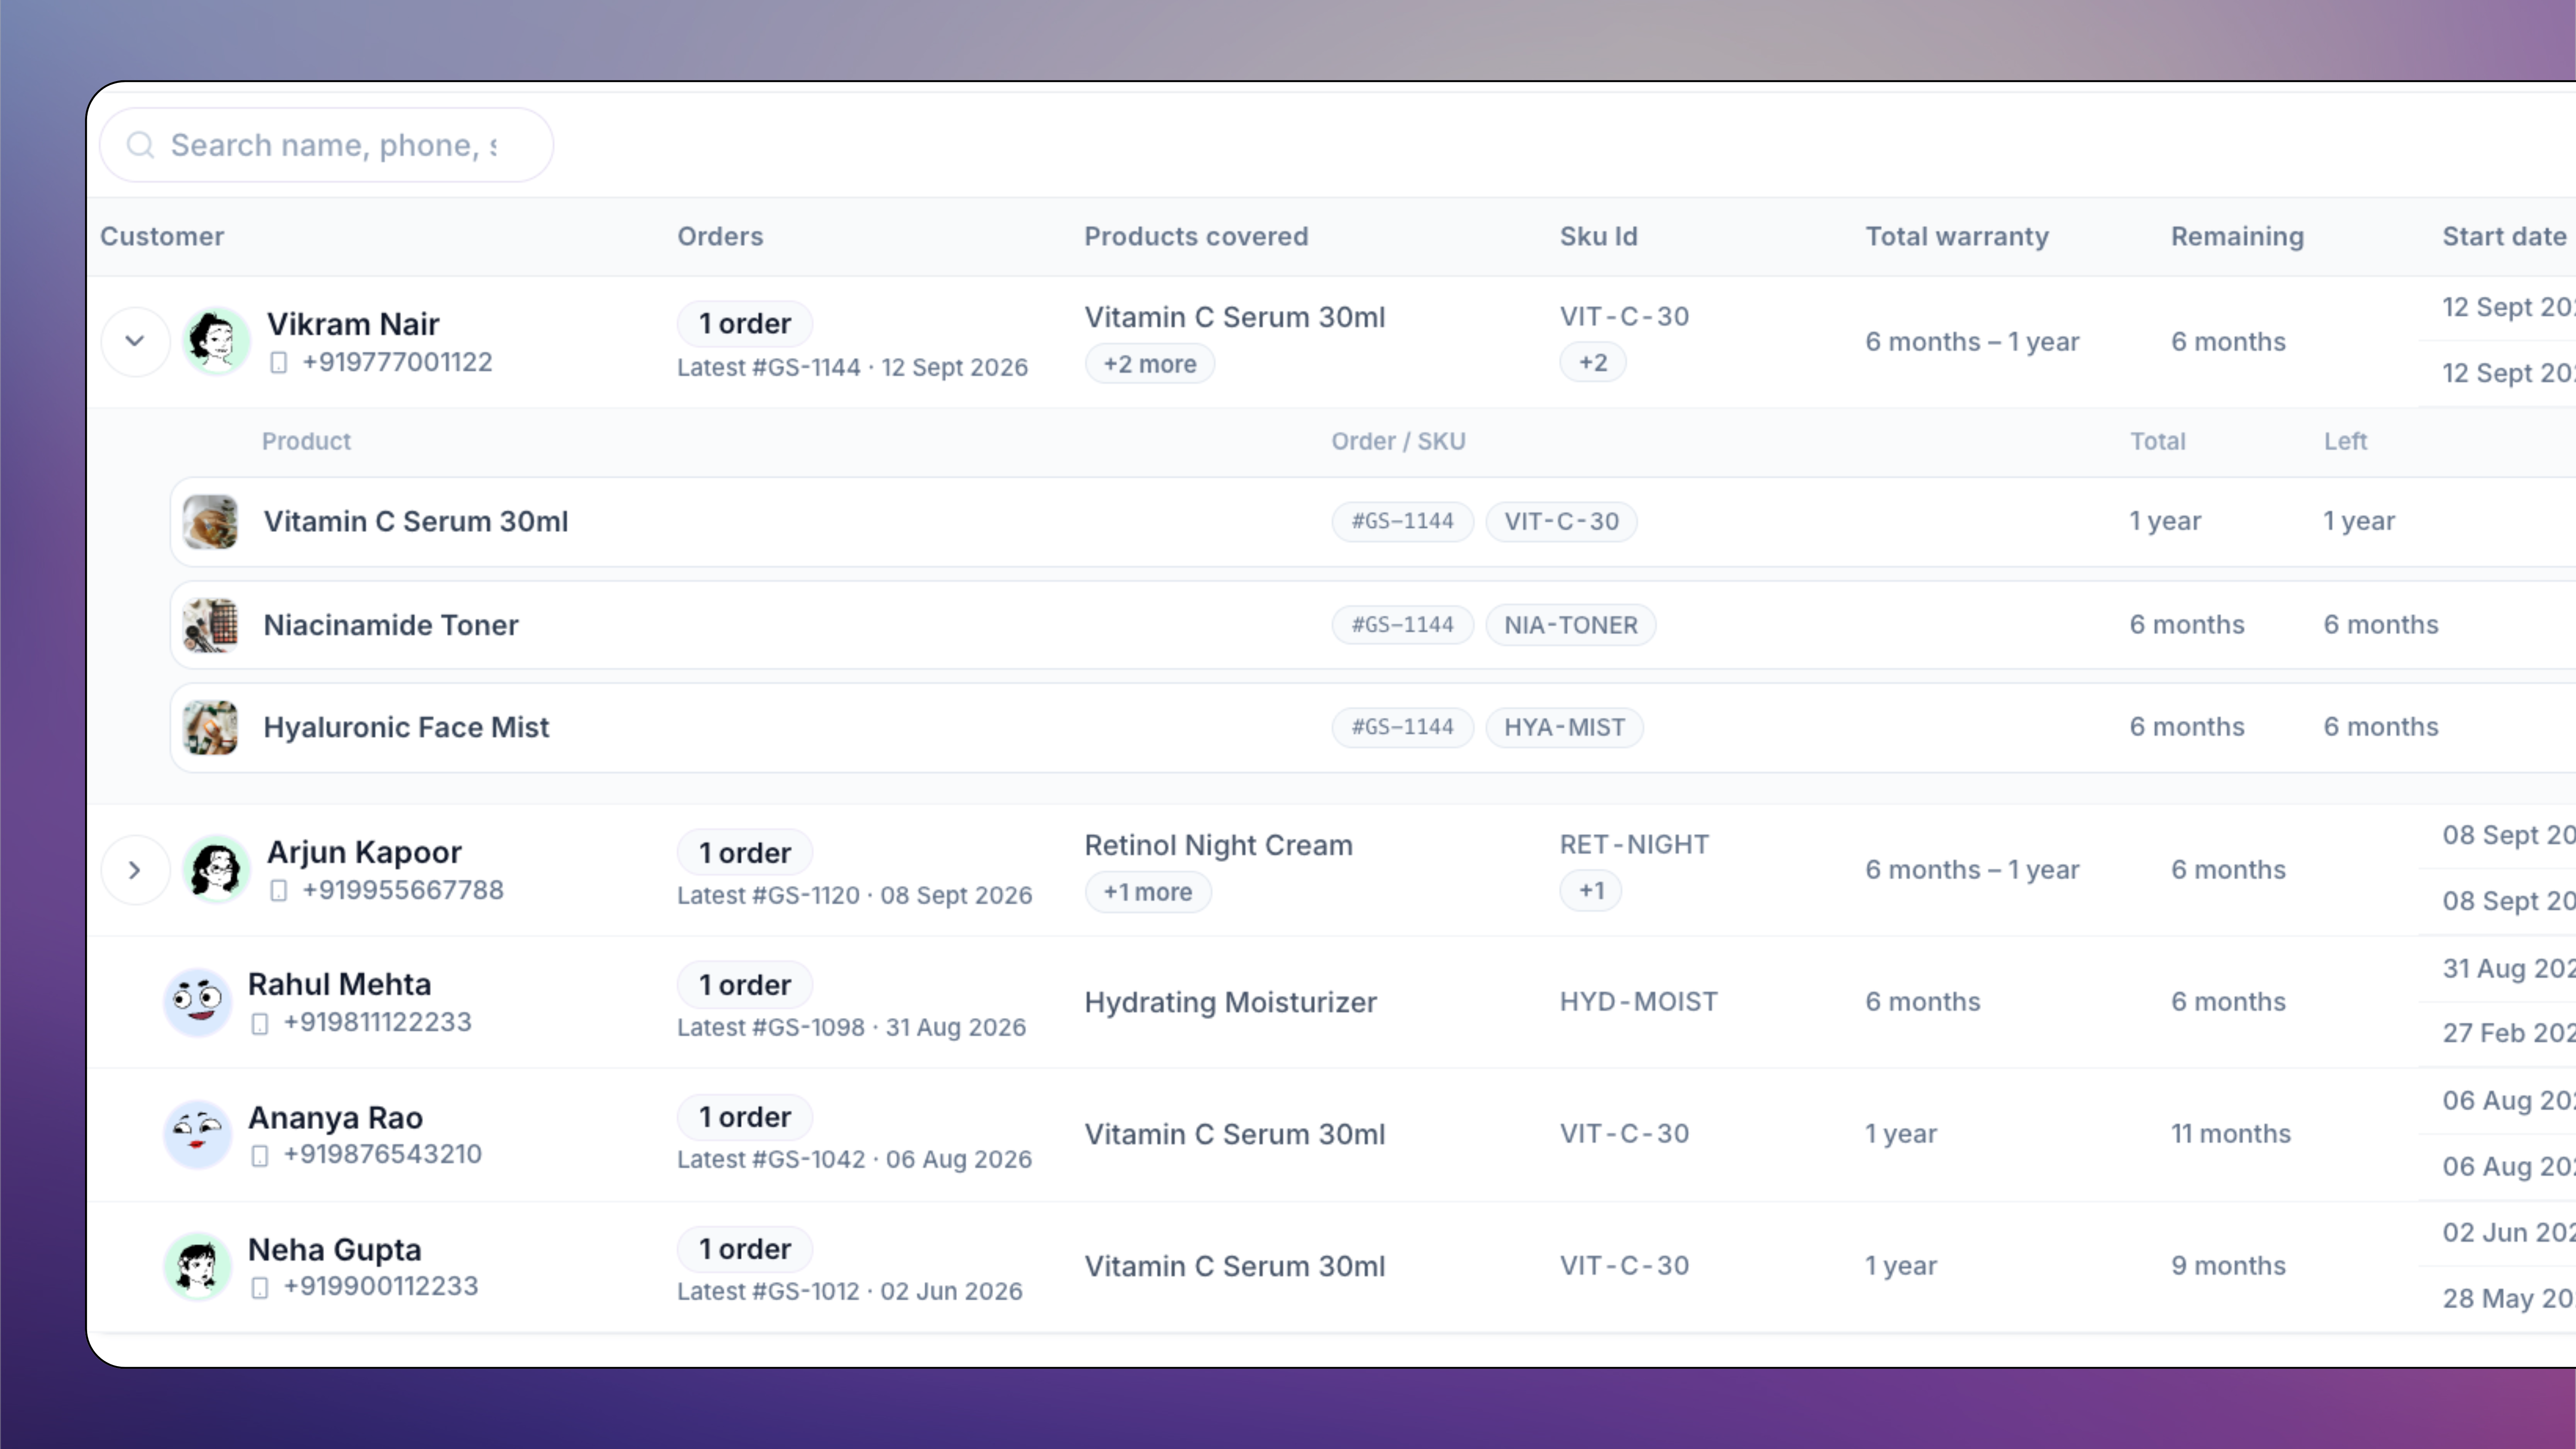
Task: Click the search magnifier icon
Action: click(140, 146)
